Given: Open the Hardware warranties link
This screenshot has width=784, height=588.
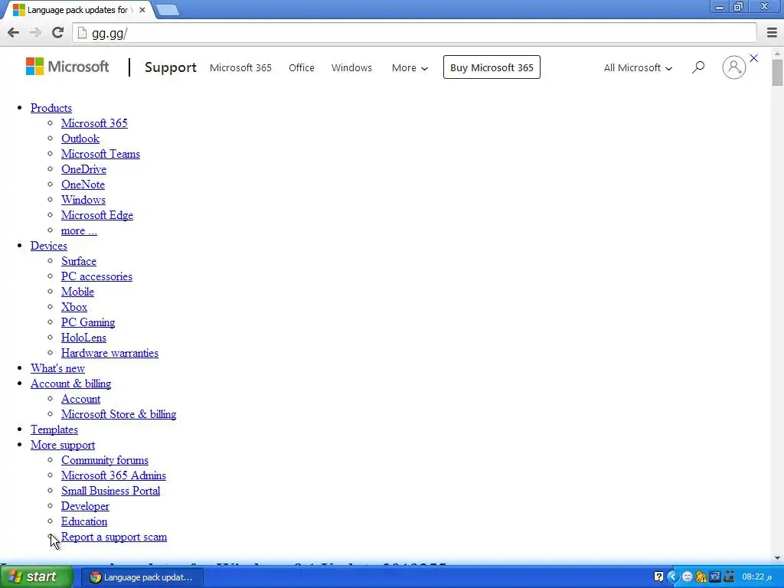Looking at the screenshot, I should pos(109,353).
